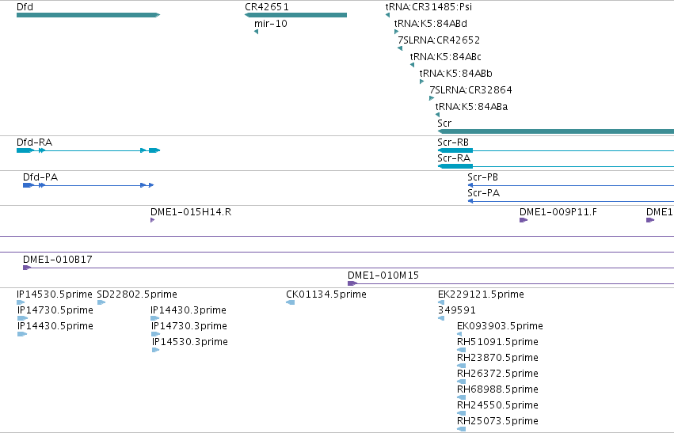Viewport: 674px width, 433px height.
Task: Open the mir-10 gene label
Action: 270,24
